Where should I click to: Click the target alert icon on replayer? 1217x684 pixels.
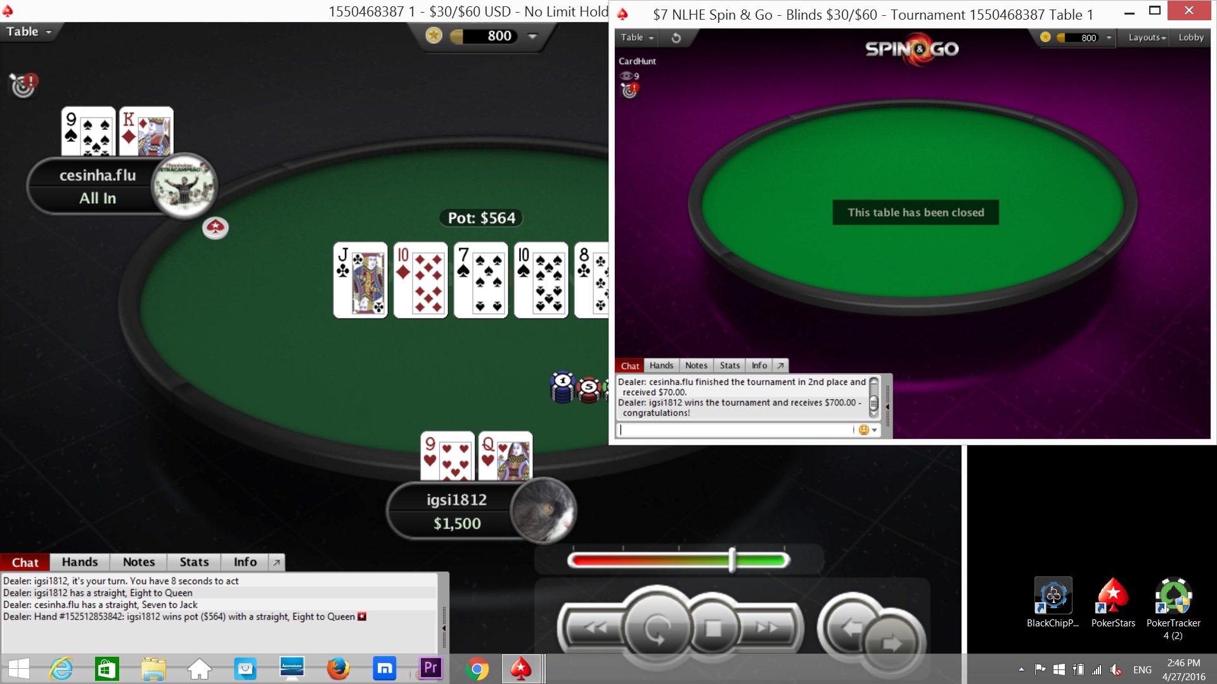point(23,85)
